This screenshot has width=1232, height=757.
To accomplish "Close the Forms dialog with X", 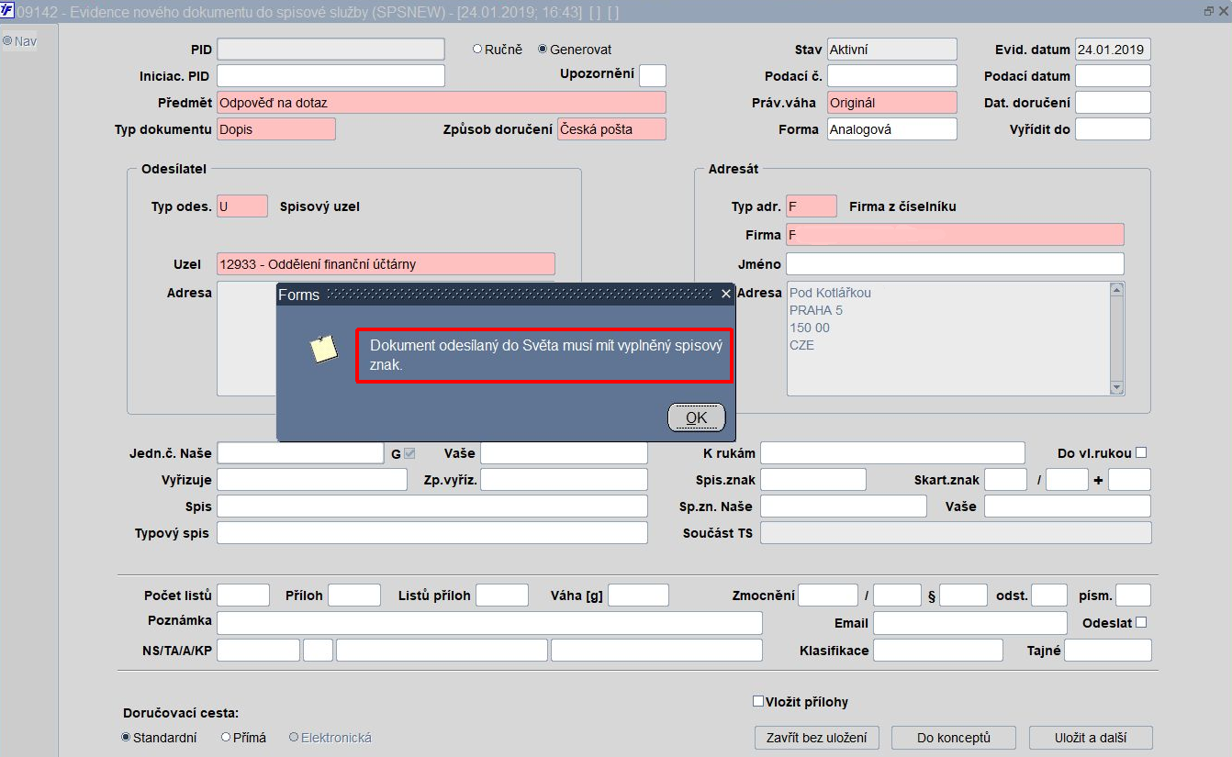I will click(725, 295).
